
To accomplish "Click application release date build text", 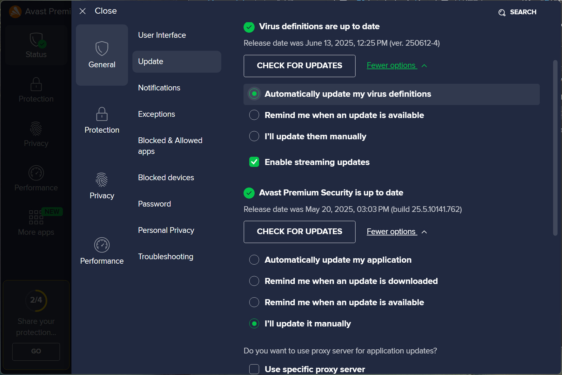I will (353, 209).
